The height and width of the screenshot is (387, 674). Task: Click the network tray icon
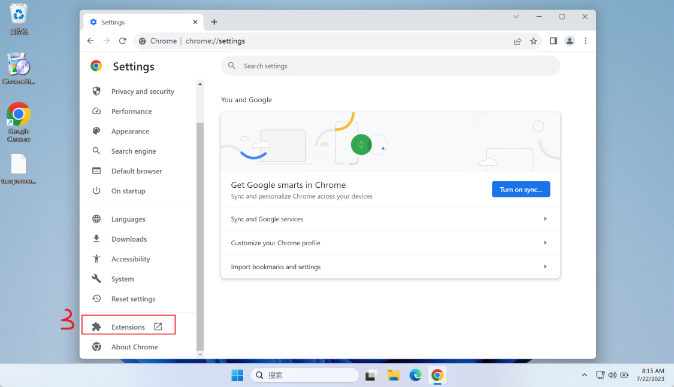pyautogui.click(x=600, y=376)
